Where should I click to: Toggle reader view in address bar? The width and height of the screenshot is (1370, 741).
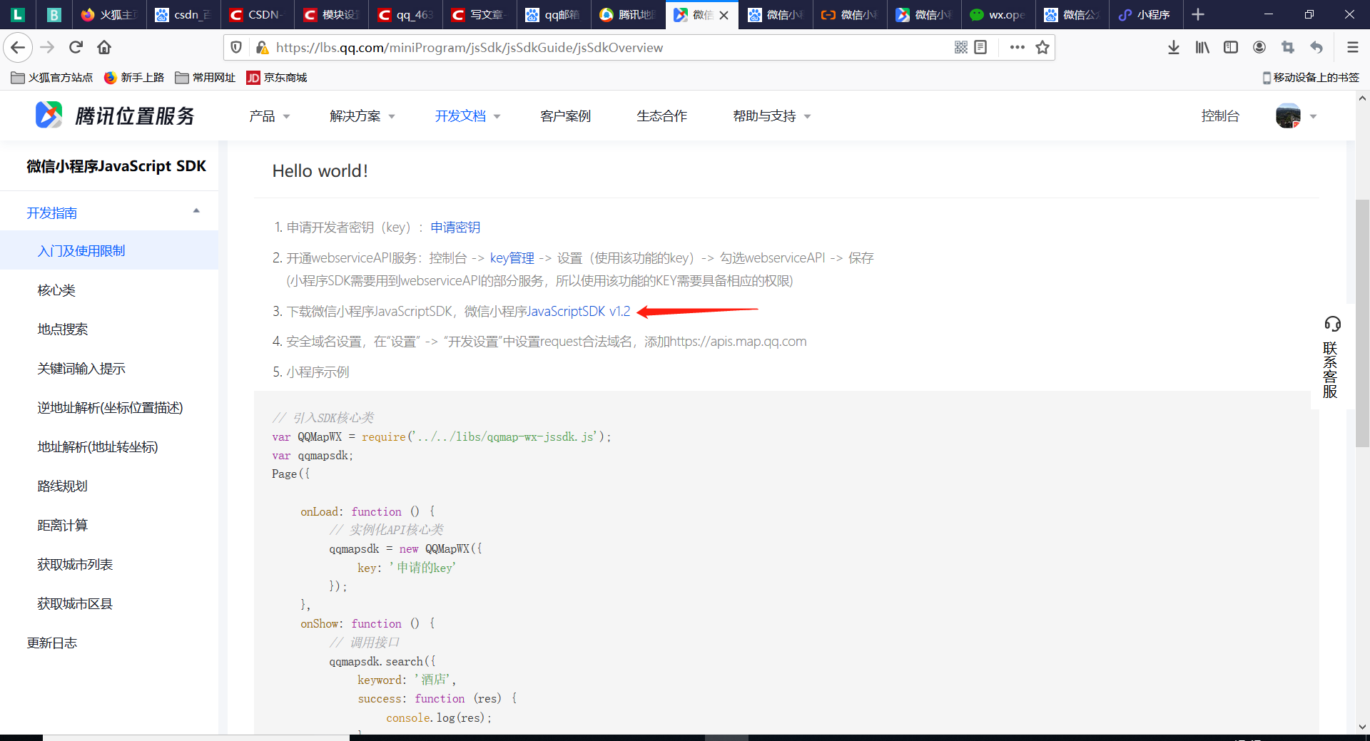(980, 48)
